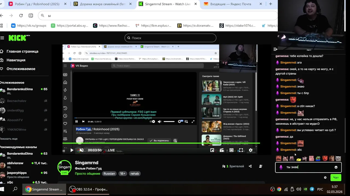The width and height of the screenshot is (350, 196).
Task: Open Windows taskbar search
Action: [15, 189]
